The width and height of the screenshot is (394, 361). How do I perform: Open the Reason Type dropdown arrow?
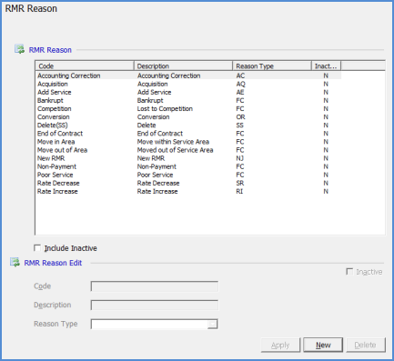pyautogui.click(x=213, y=324)
